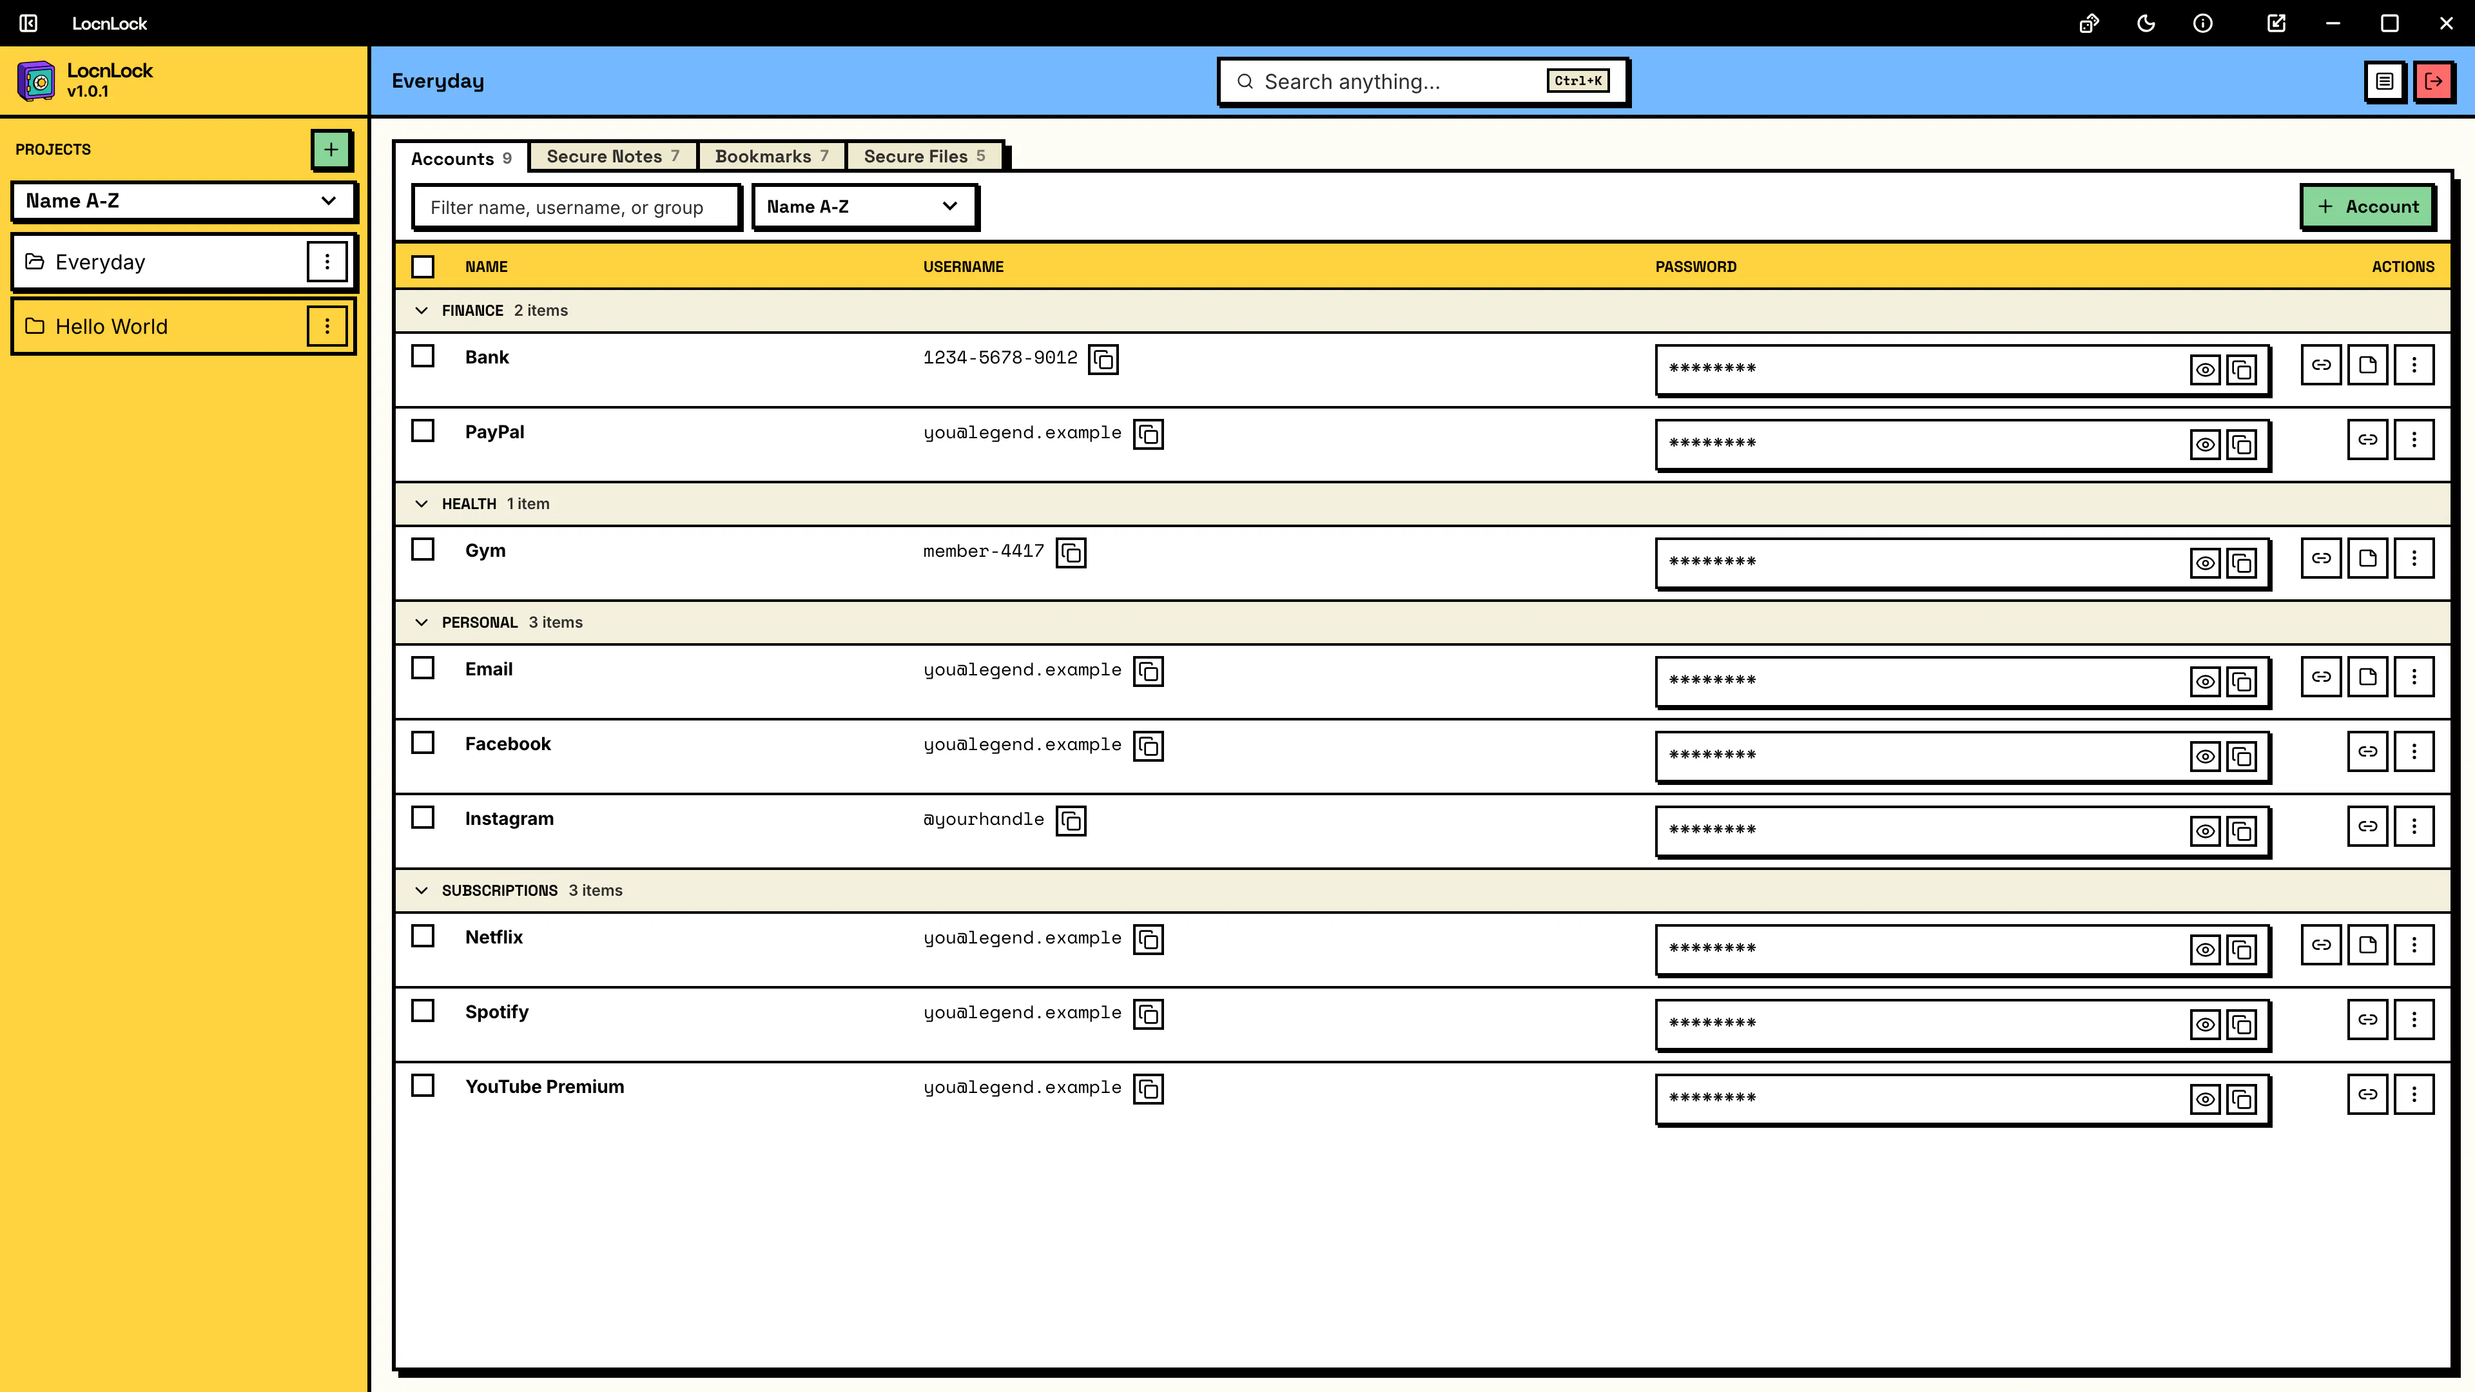Click the PASSWORD column header

tap(1696, 267)
